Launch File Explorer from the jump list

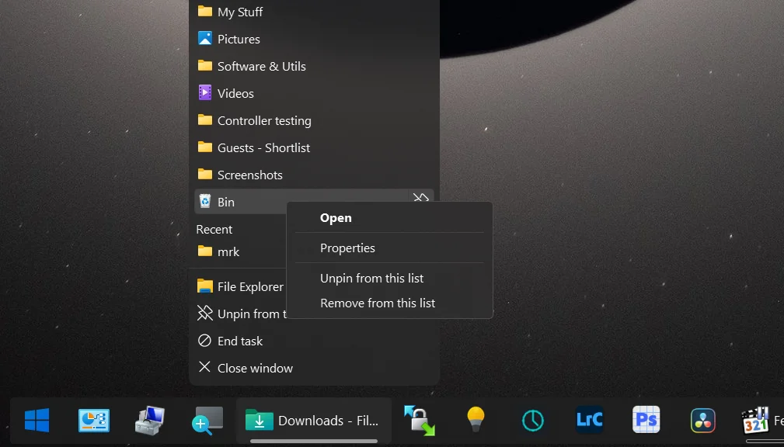click(240, 286)
